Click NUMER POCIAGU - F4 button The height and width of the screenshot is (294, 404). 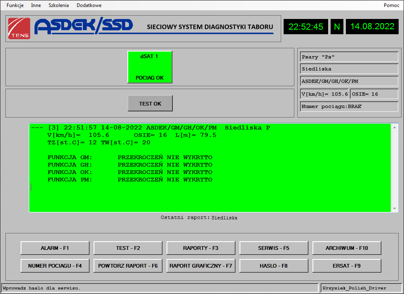(x=55, y=266)
